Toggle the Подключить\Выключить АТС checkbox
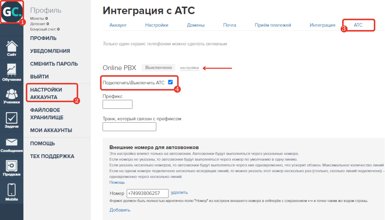The image size is (385, 220). coord(170,82)
